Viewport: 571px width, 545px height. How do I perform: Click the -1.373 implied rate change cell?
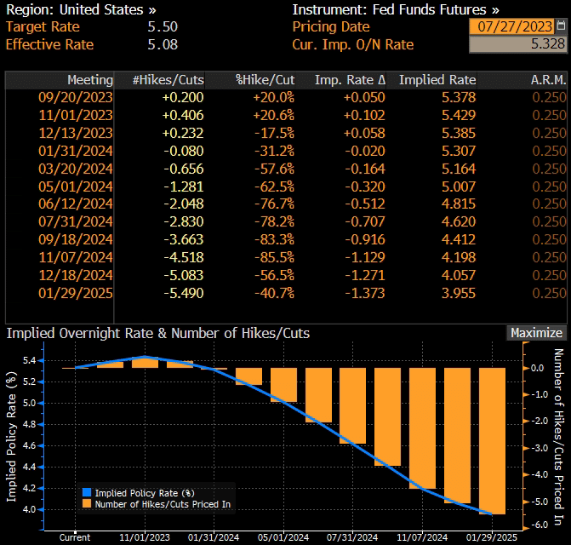click(365, 293)
